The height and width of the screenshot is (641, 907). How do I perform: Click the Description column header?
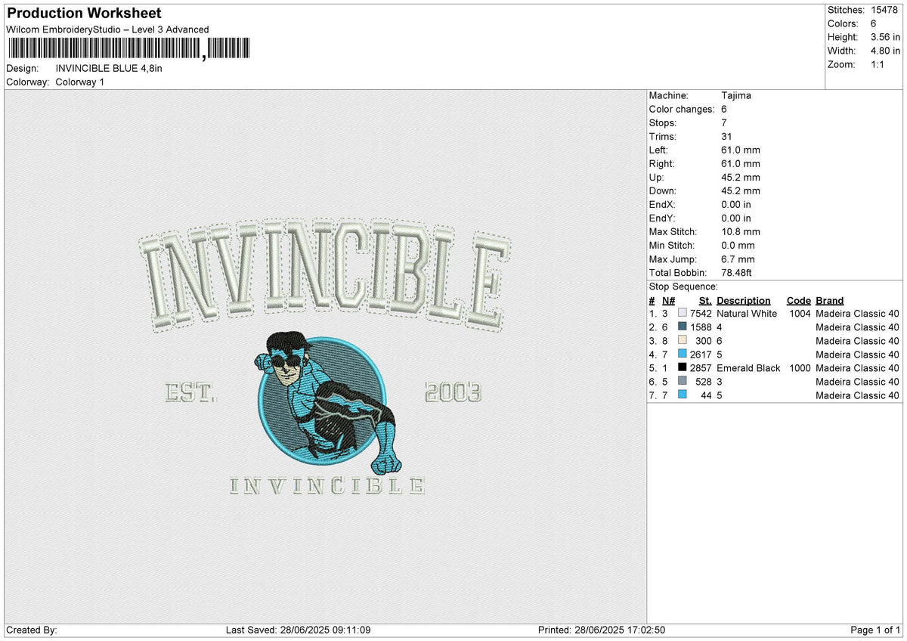point(744,301)
